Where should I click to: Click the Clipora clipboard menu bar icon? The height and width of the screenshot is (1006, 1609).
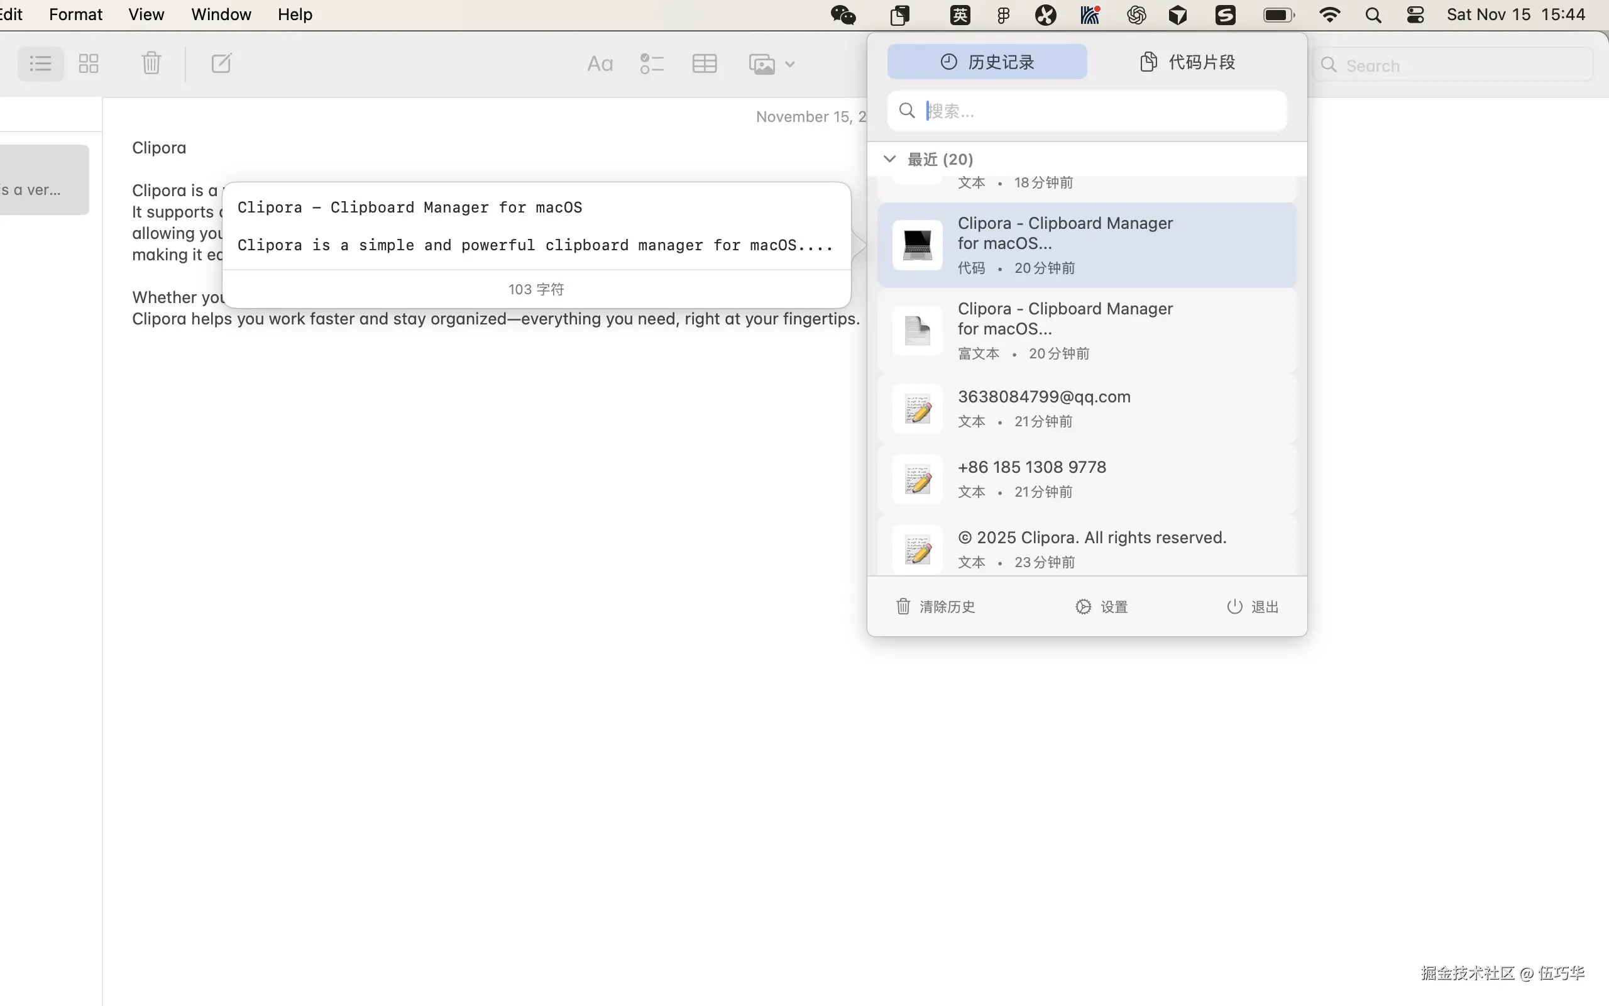tap(899, 14)
